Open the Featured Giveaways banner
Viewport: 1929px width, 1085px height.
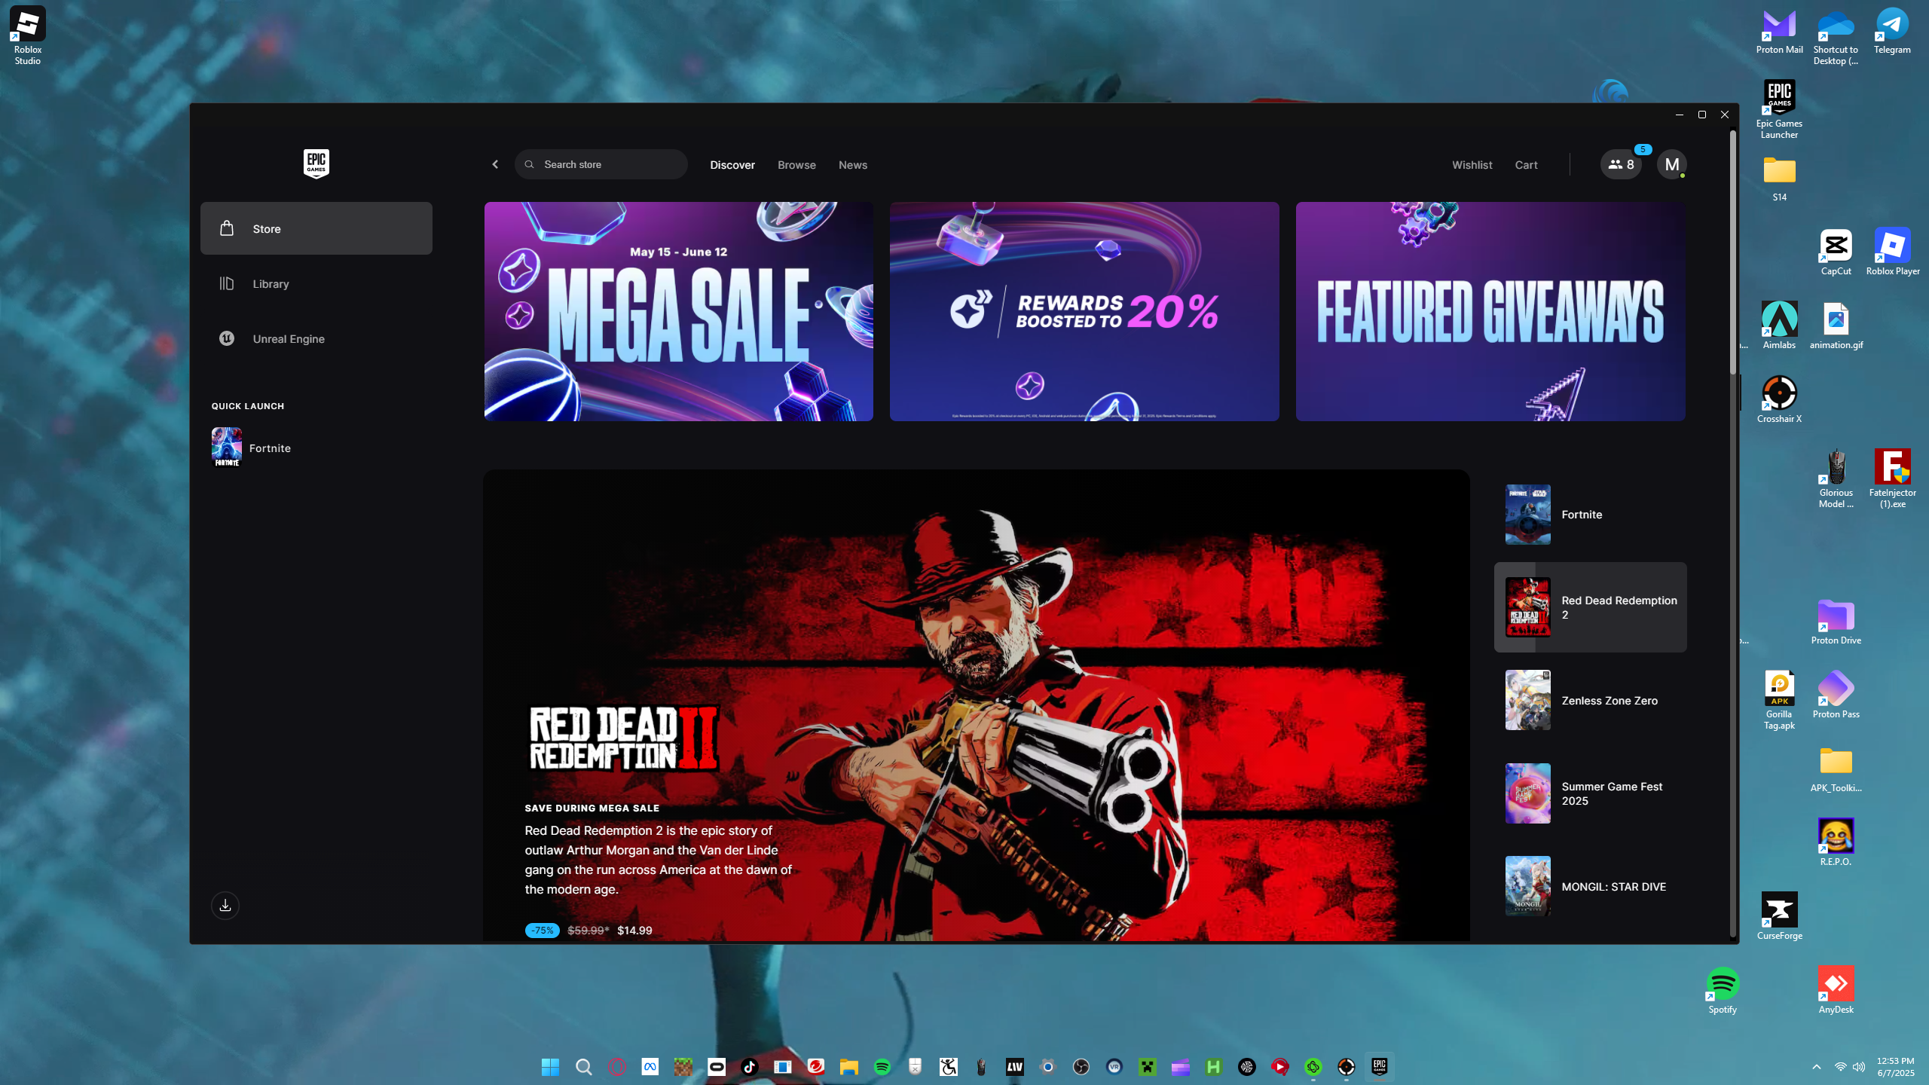tap(1490, 311)
